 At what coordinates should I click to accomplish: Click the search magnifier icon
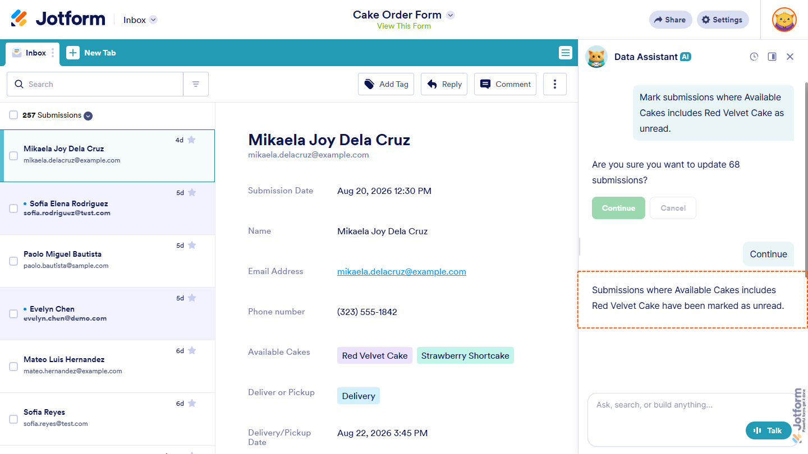coord(19,84)
